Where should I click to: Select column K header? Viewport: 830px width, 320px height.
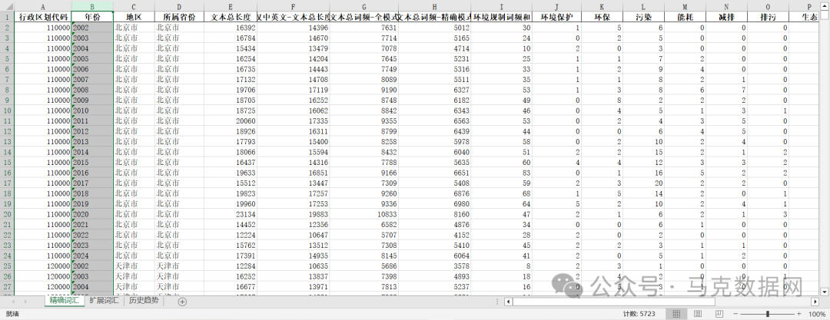(602, 6)
